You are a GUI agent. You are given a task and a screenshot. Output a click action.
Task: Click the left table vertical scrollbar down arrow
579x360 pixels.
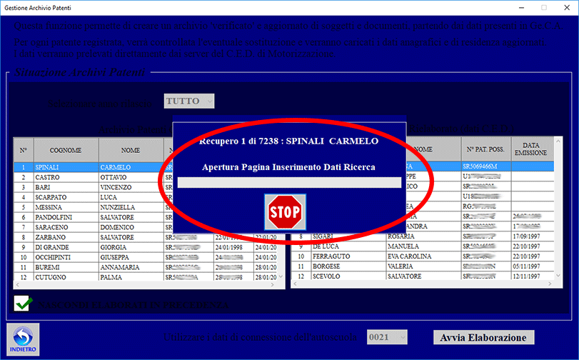coord(281,276)
